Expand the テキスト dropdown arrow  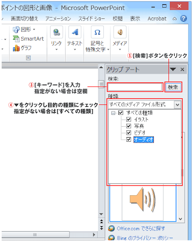(75, 50)
